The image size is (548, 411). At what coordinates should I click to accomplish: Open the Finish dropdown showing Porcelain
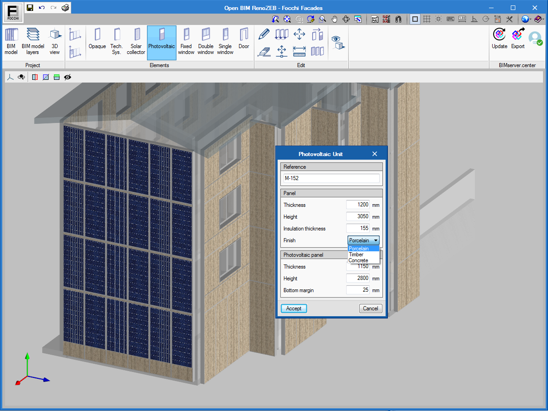click(363, 240)
